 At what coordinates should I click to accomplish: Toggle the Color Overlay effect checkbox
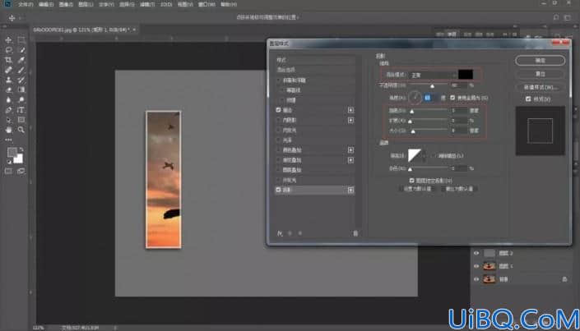pyautogui.click(x=278, y=150)
